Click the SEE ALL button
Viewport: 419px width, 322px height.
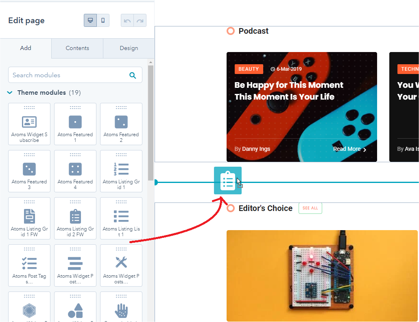[x=310, y=208]
